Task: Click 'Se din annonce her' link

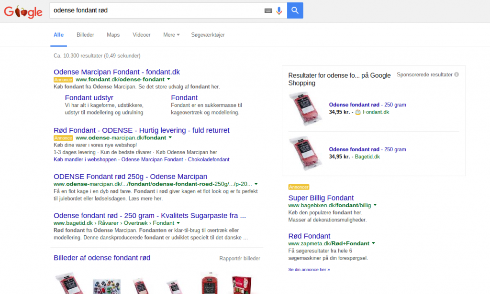Action: point(309,270)
